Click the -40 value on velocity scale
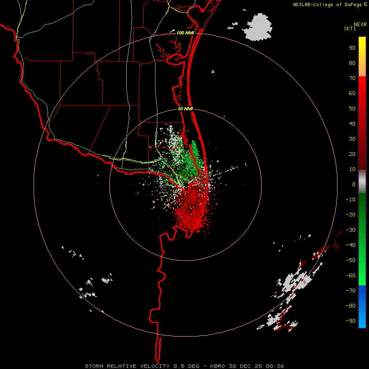The height and width of the screenshot is (369, 369). pyautogui.click(x=351, y=245)
